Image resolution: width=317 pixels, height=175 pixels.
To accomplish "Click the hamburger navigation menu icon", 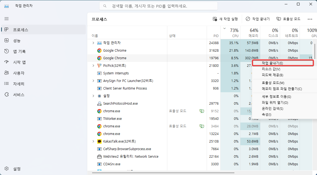I will 7,19.
